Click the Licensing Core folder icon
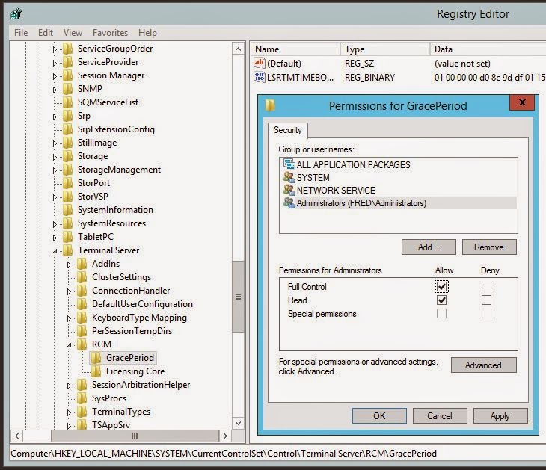 [96, 371]
